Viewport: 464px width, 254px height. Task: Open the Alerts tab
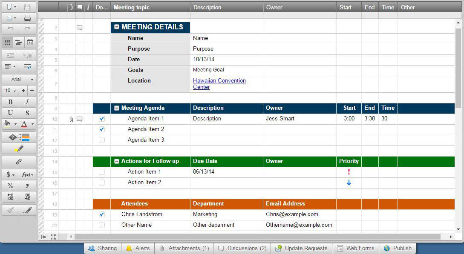(138, 248)
